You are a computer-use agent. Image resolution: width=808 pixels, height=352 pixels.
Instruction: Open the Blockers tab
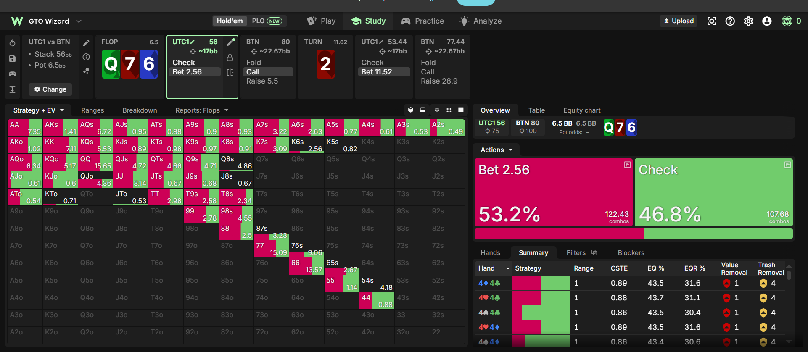tap(631, 252)
